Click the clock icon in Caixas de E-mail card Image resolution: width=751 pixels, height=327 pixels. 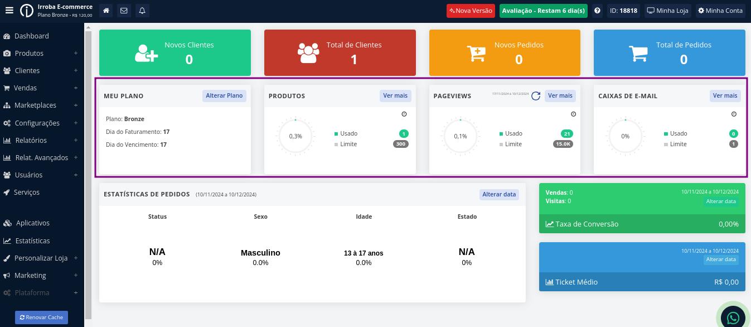(x=734, y=114)
